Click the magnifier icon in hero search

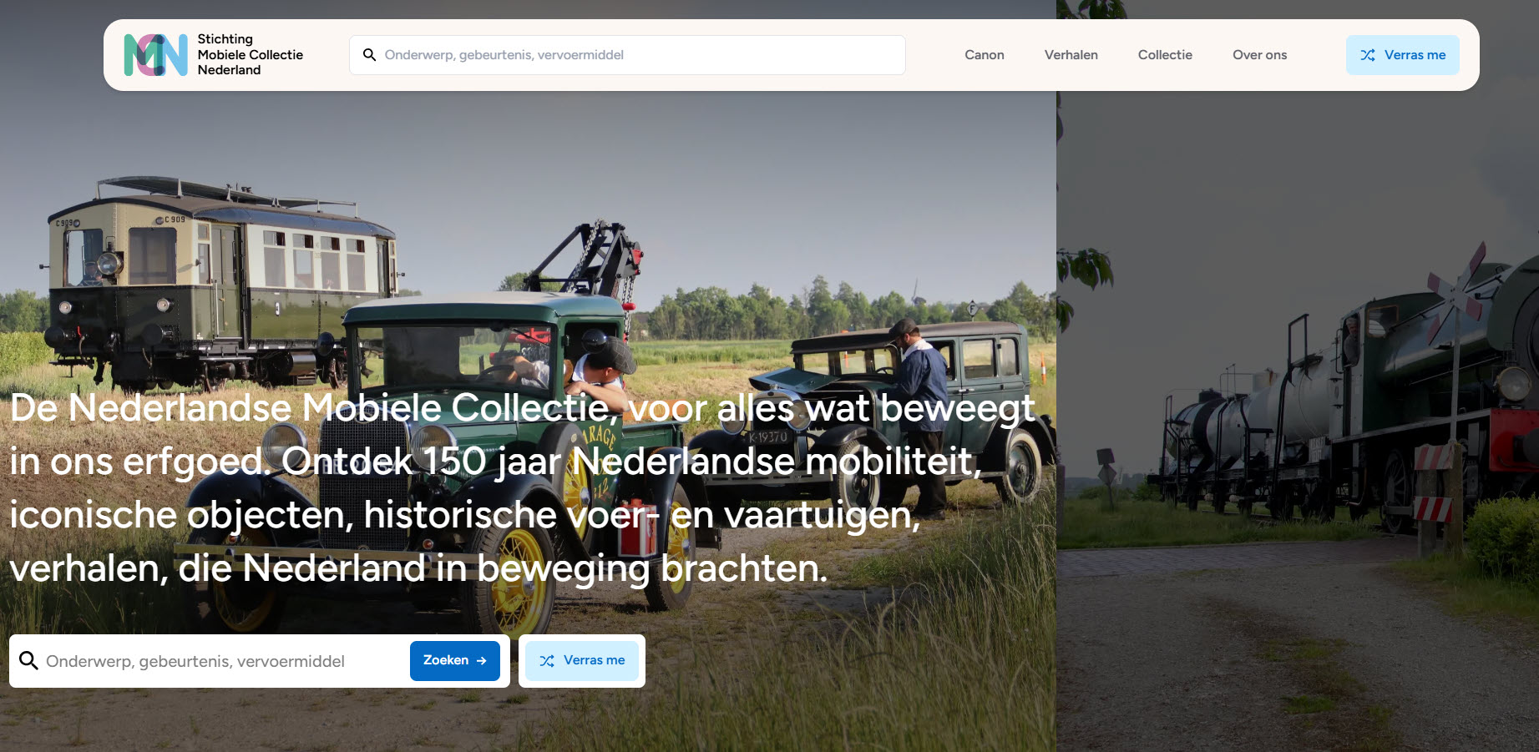(28, 661)
